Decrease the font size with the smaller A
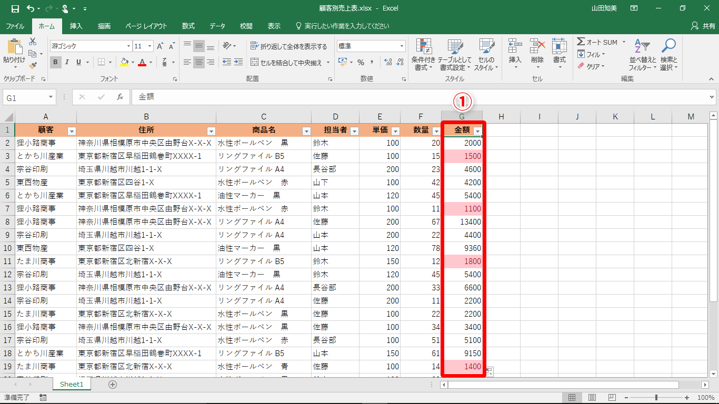 pyautogui.click(x=172, y=46)
